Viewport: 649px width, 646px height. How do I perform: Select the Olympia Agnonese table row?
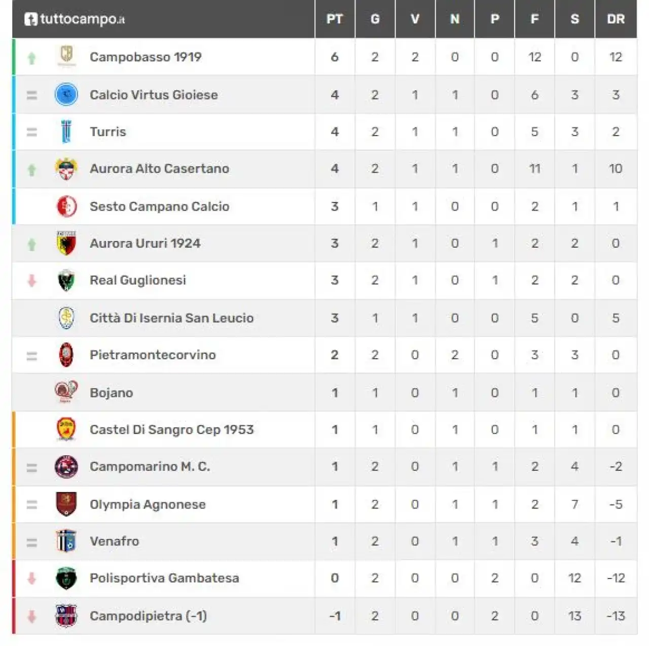(x=324, y=504)
